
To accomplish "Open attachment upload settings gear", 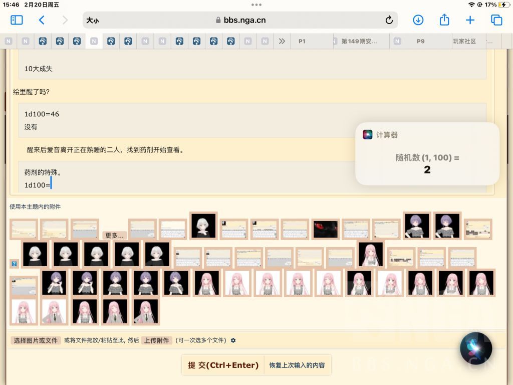I will click(233, 340).
